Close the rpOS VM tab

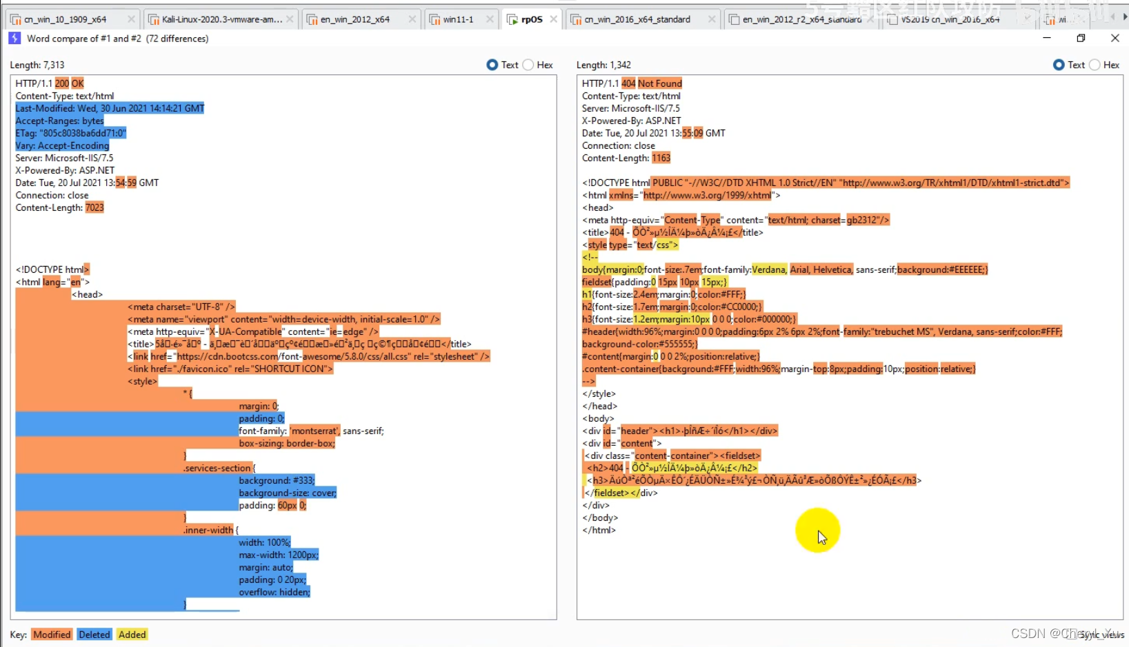[554, 19]
